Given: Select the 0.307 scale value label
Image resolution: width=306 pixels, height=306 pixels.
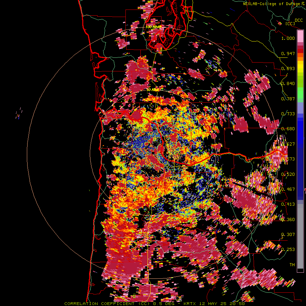Looking at the screenshot, I should click(x=288, y=235).
